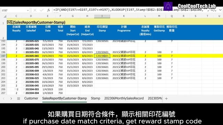Click SalesRef 202304-003 cell
Viewport: 223px width, 125px height.
32,89
